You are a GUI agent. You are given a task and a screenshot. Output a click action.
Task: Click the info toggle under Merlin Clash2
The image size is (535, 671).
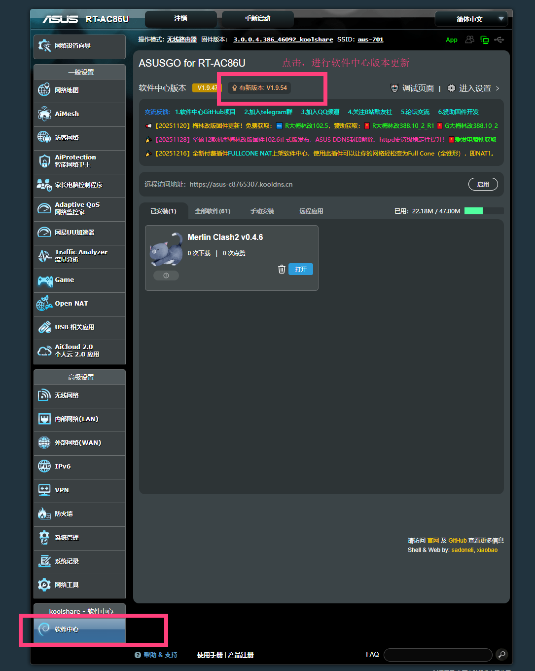pos(166,276)
